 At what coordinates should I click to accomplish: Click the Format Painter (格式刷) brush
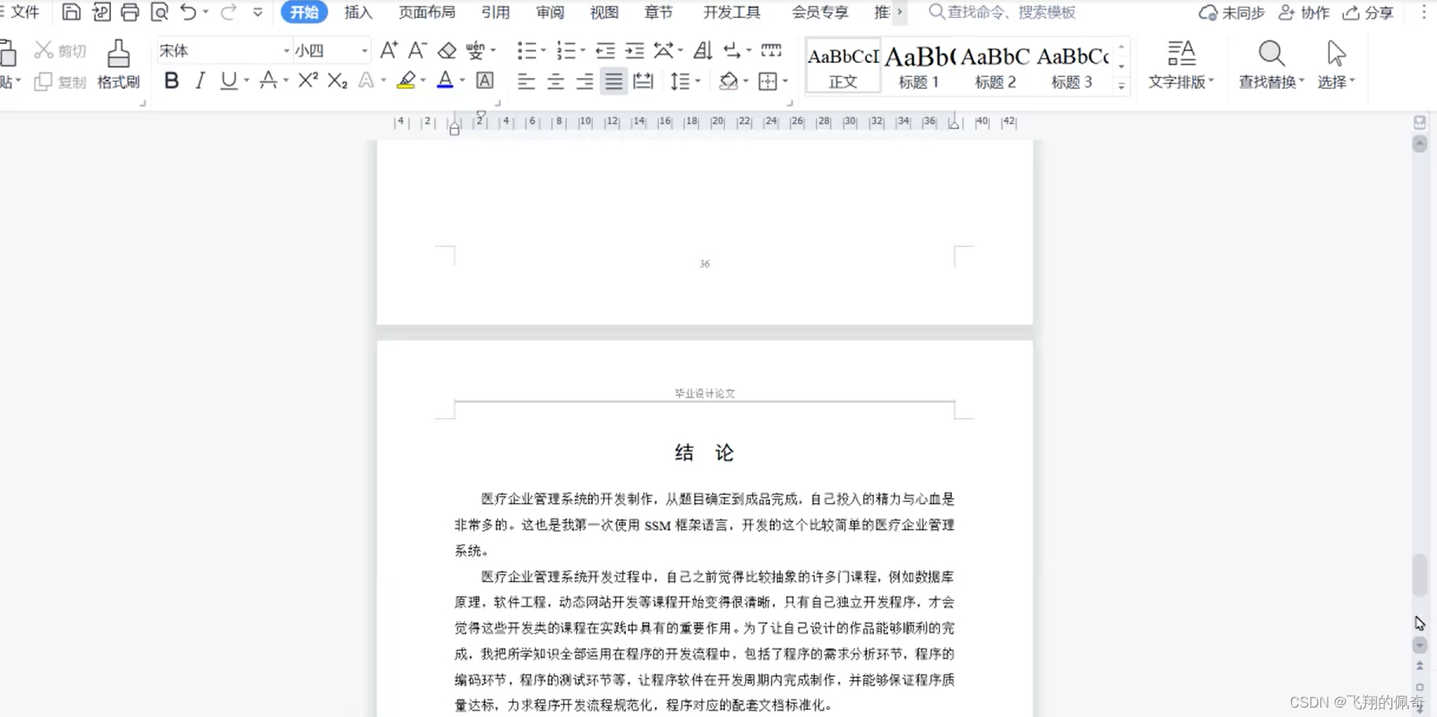[118, 65]
